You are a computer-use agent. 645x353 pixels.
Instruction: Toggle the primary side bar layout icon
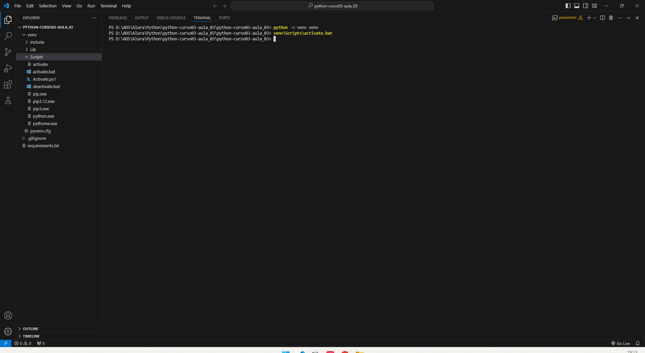(x=568, y=6)
